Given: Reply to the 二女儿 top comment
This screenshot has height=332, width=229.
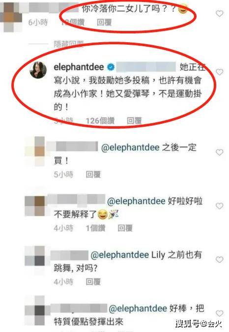Looking at the screenshot, I should click(104, 22).
